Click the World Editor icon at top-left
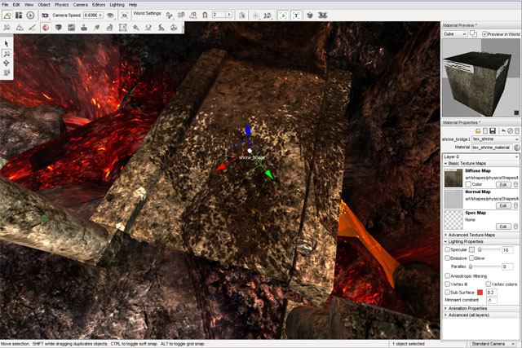 point(7,15)
